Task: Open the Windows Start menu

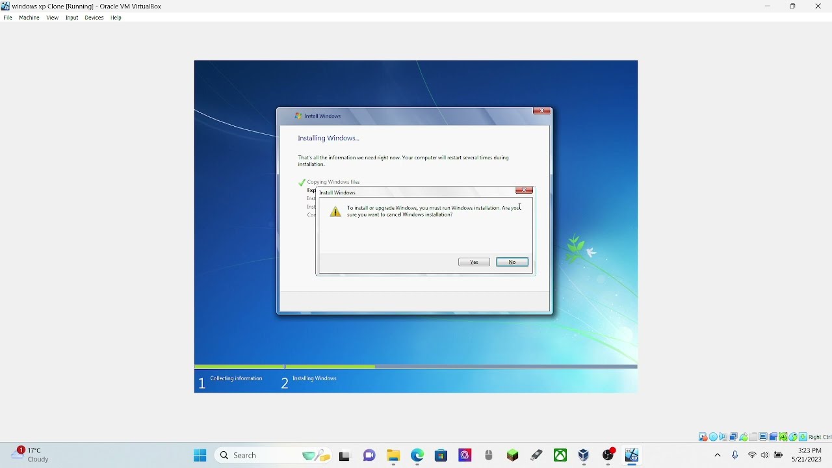Action: [200, 456]
